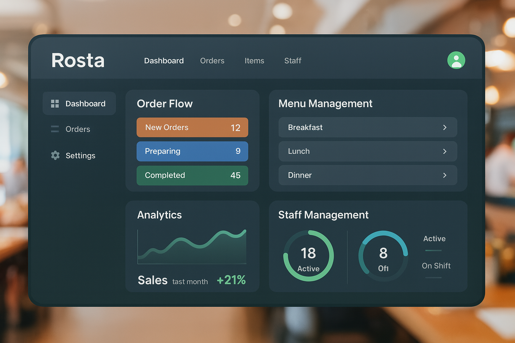515x343 pixels.
Task: Expand the Lunch menu chevron
Action: coord(445,151)
